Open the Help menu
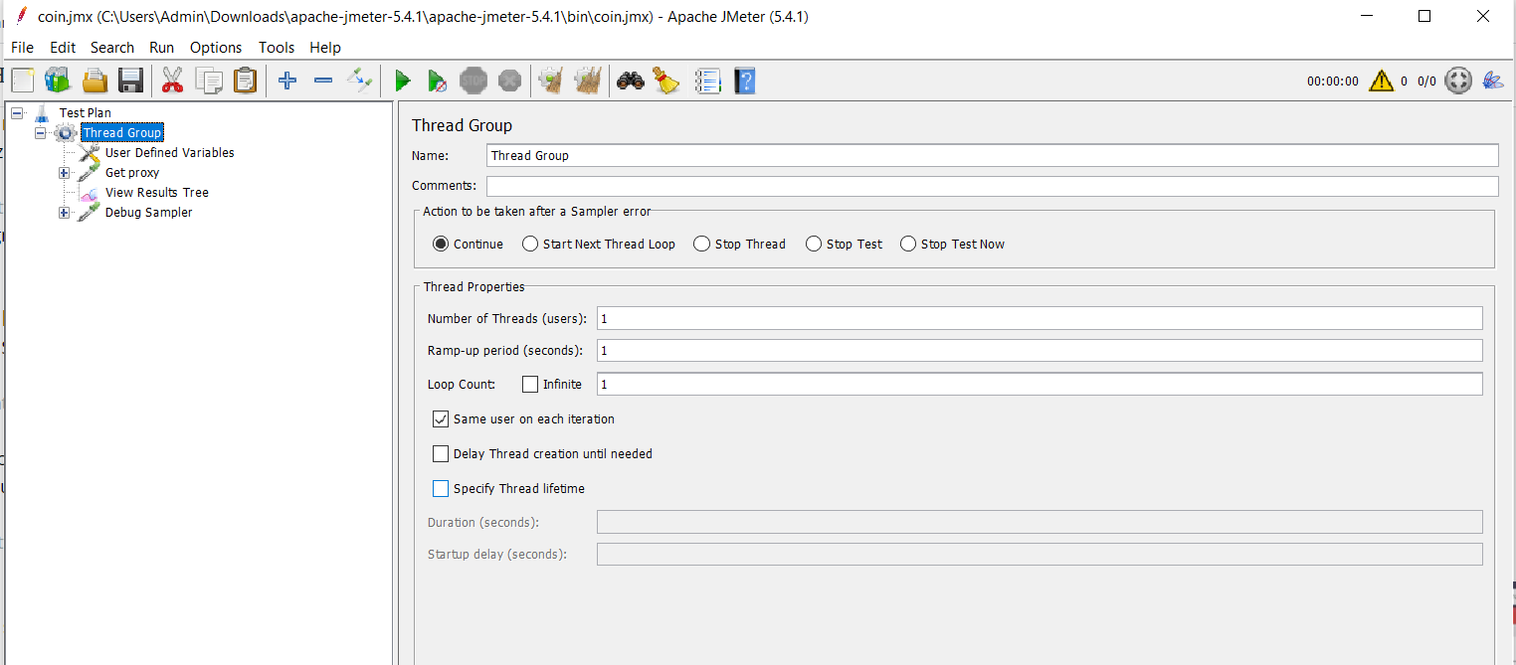This screenshot has width=1516, height=665. (x=325, y=47)
